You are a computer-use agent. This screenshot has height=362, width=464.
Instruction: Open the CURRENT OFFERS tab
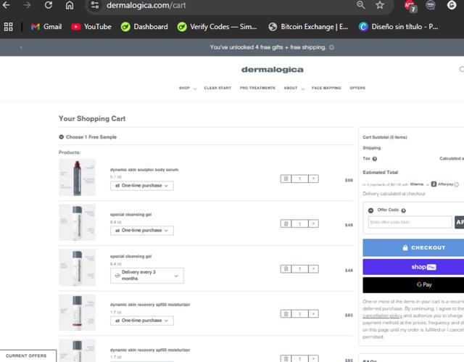28,355
